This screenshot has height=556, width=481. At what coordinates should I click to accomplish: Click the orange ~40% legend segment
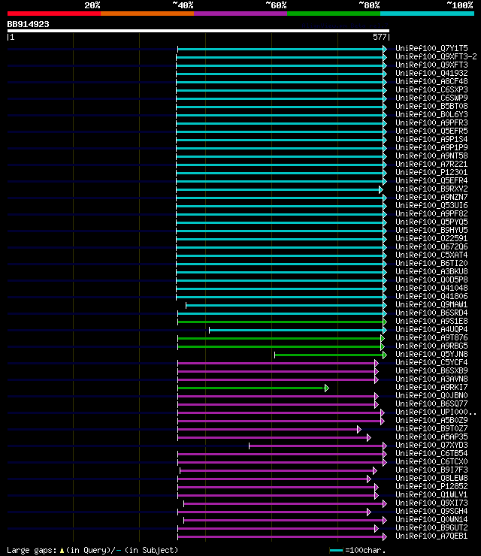click(x=147, y=14)
